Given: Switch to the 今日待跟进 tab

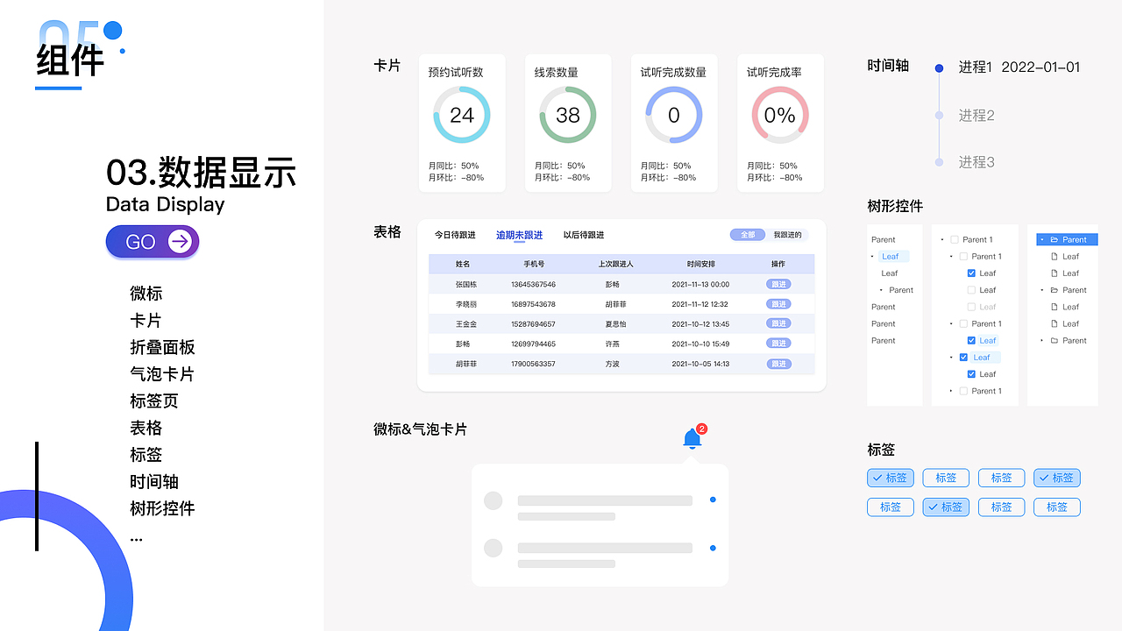Looking at the screenshot, I should (456, 235).
